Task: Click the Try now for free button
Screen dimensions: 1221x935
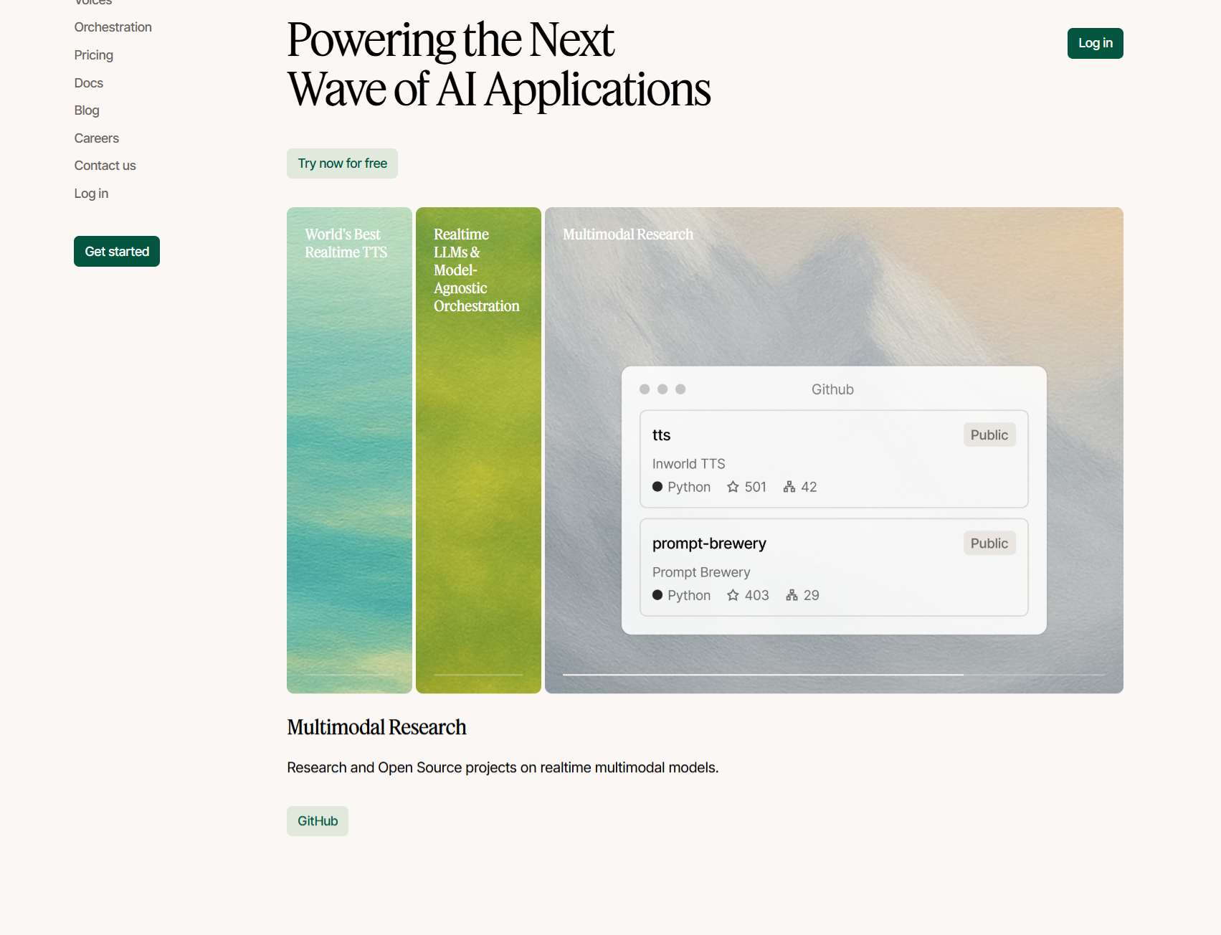Action: coord(342,163)
